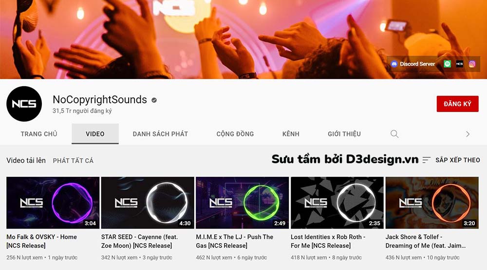The width and height of the screenshot is (487, 270).
Task: Play the Push The Gas video thumbnail
Action: pos(242,203)
